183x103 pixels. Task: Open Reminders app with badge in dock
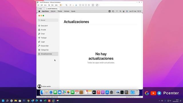85,92
